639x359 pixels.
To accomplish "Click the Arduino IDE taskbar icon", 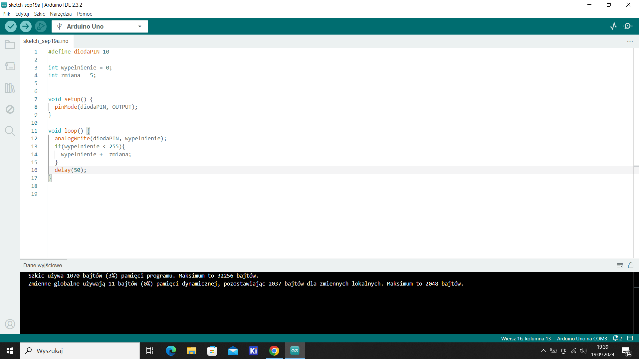I will 295,351.
